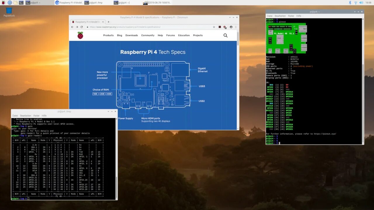Screen dimensions: 374x210
Task: Click the website search magnifier icon
Action: [x=226, y=35]
